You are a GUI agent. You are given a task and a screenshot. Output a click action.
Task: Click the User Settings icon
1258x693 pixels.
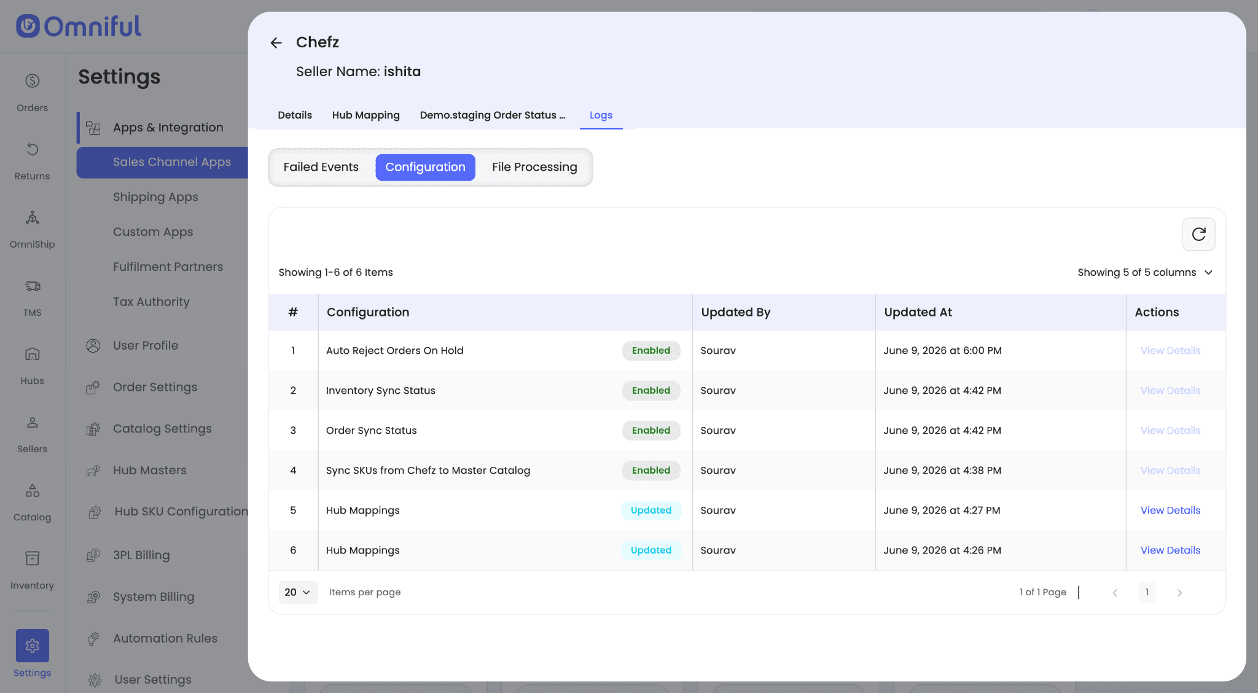[95, 679]
